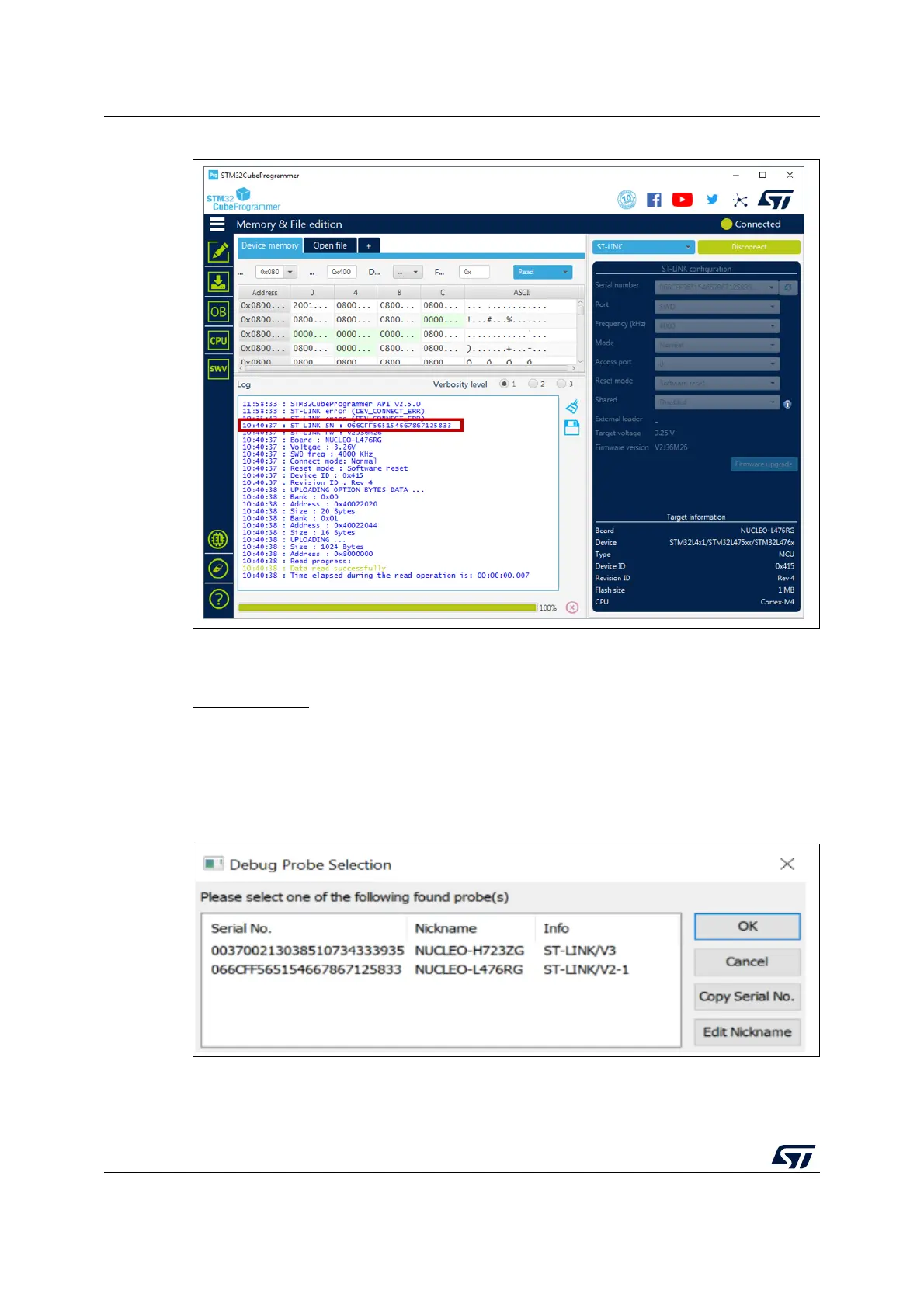Image resolution: width=924 pixels, height=1308 pixels.
Task: Refresh the serial number list
Action: point(788,287)
